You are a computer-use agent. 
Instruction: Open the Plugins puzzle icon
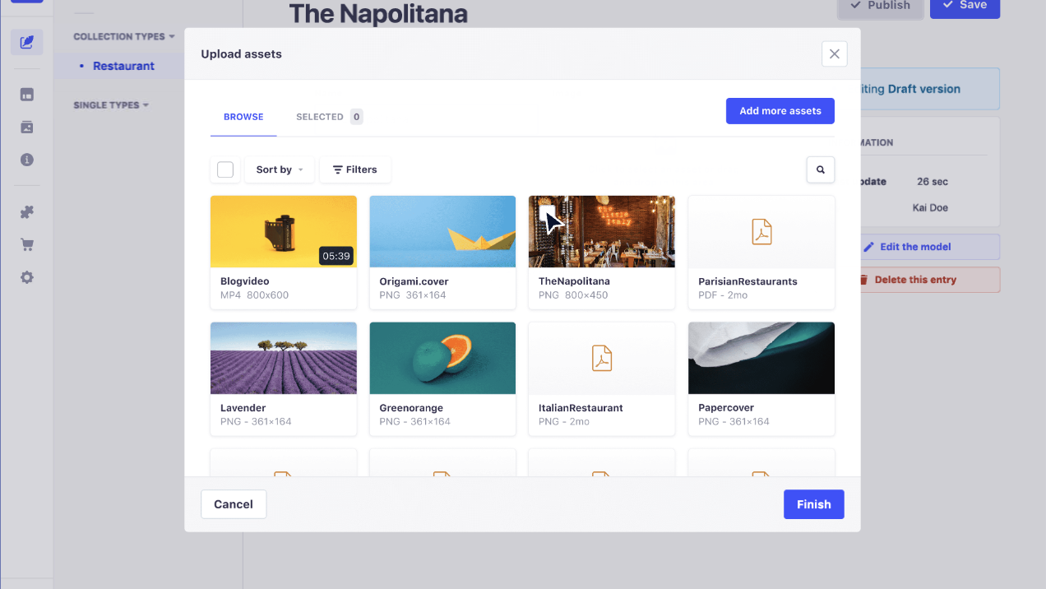pyautogui.click(x=27, y=211)
